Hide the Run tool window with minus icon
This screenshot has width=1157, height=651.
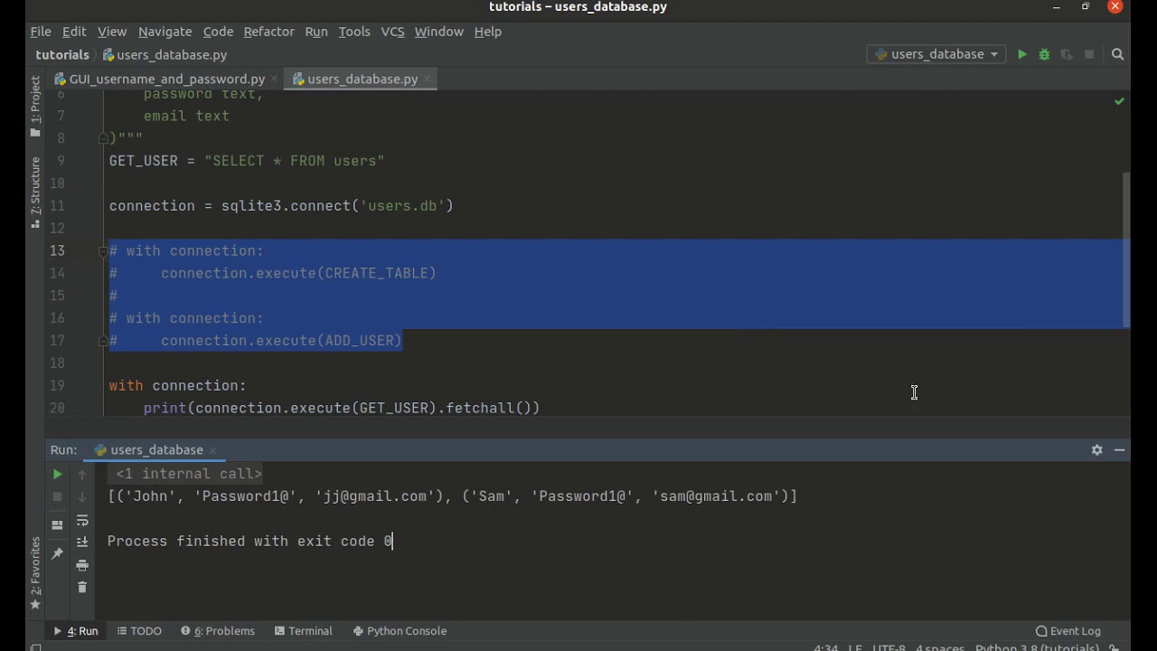pyautogui.click(x=1119, y=449)
